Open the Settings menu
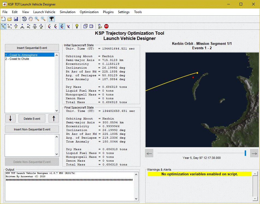This screenshot has height=204, width=260. pos(124,12)
